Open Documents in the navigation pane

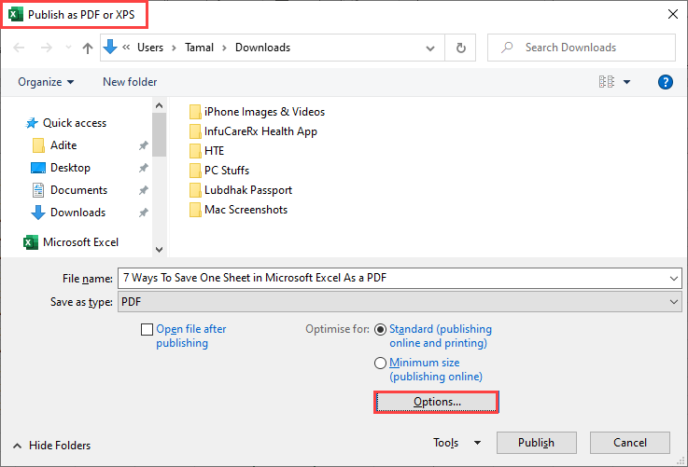[79, 190]
